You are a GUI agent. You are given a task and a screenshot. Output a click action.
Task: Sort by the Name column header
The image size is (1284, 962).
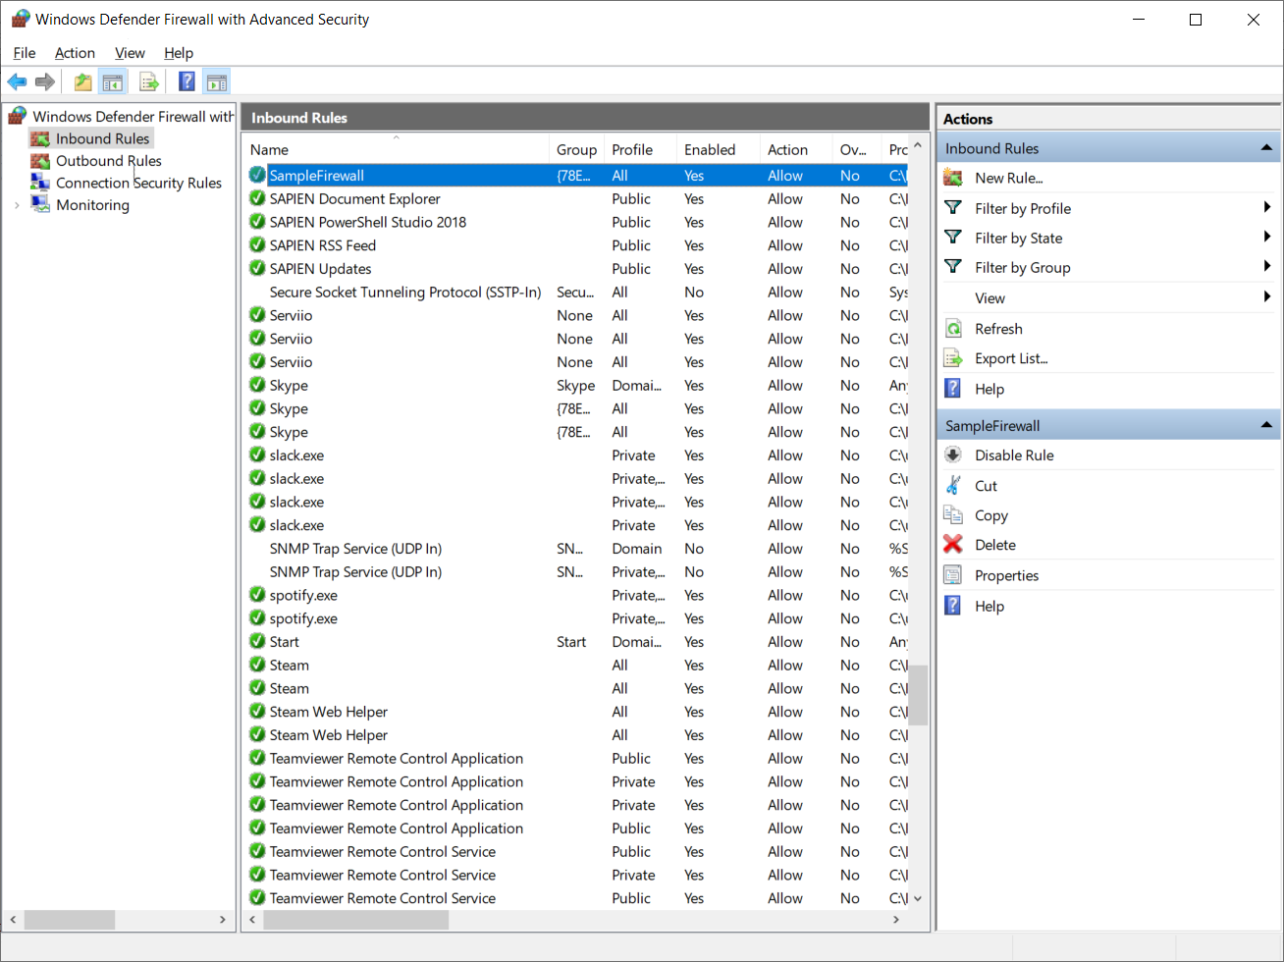(x=396, y=149)
